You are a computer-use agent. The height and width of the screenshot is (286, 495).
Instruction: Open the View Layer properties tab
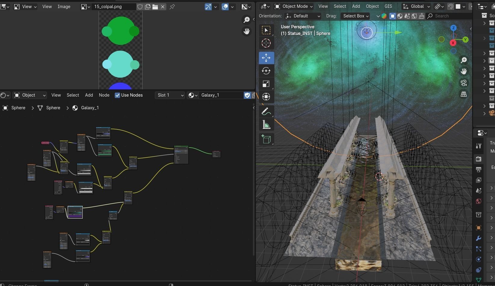(x=478, y=180)
